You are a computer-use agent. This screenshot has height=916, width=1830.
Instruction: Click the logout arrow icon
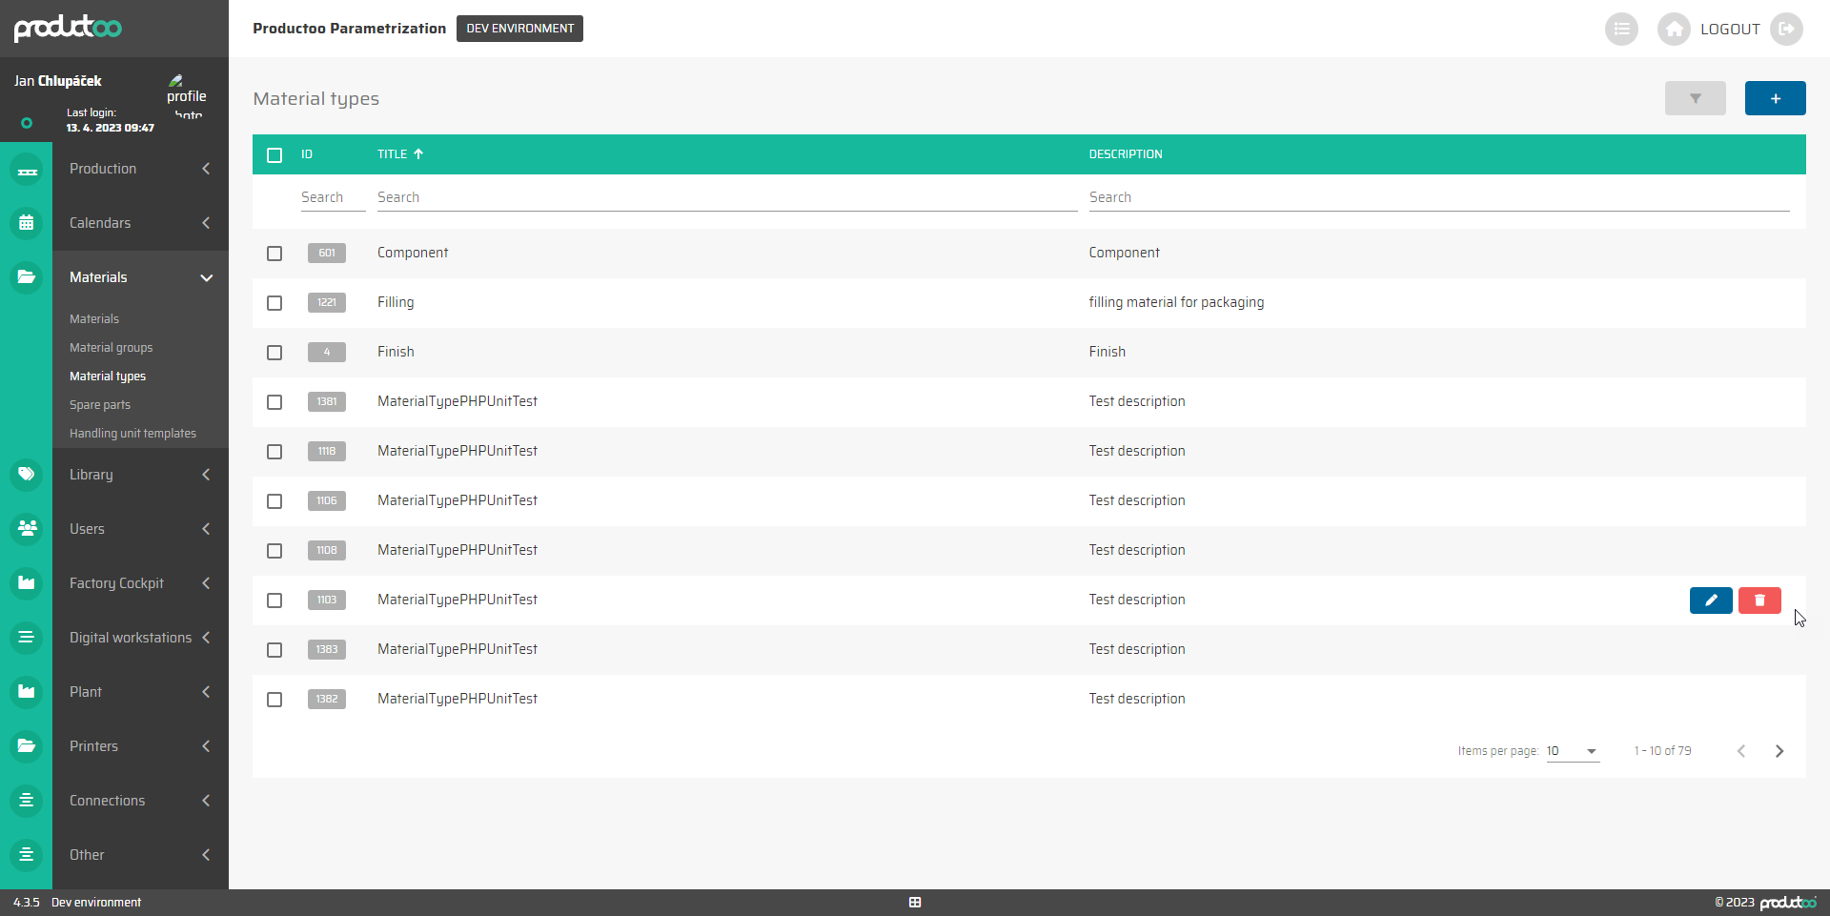click(x=1786, y=30)
